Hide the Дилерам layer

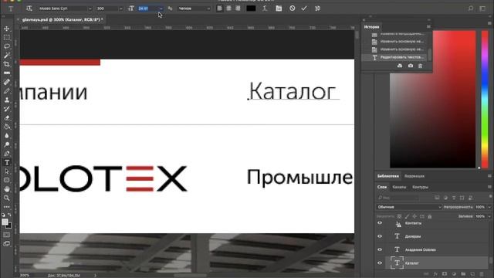click(x=380, y=236)
